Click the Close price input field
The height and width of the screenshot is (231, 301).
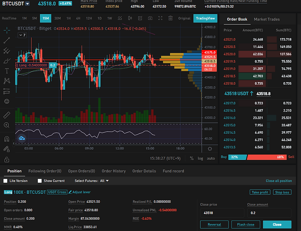tap(222, 213)
